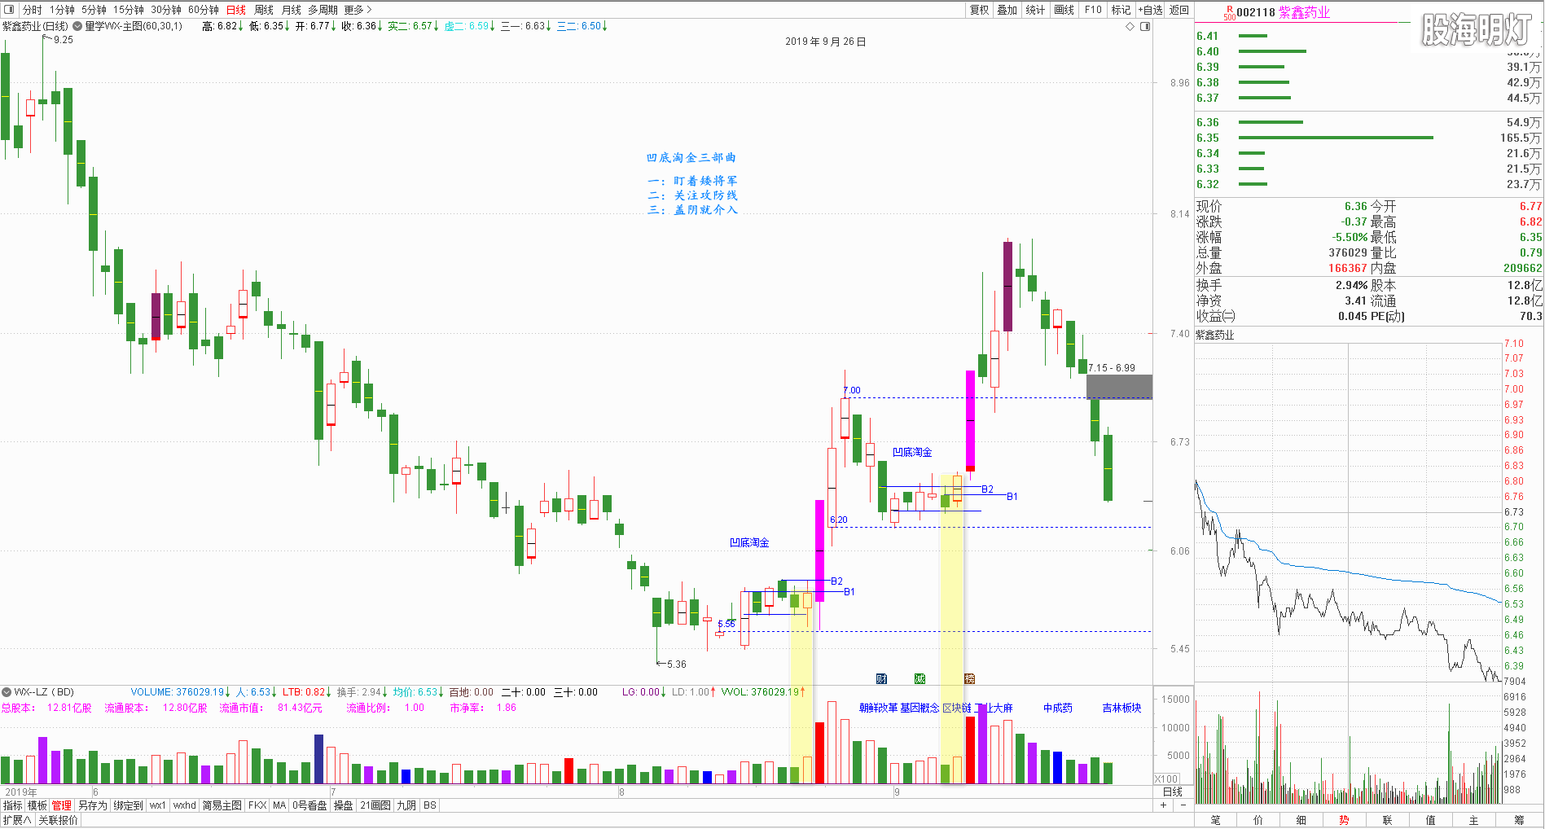Select the wxhd indicator tab

pyautogui.click(x=184, y=805)
